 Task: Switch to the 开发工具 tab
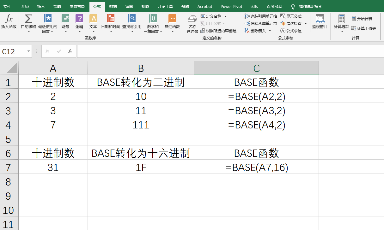coord(165,6)
